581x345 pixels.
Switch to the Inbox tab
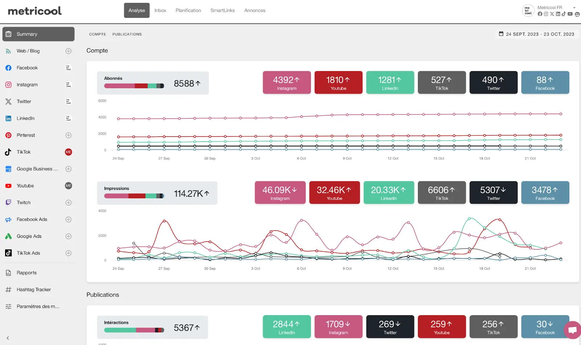(x=160, y=11)
